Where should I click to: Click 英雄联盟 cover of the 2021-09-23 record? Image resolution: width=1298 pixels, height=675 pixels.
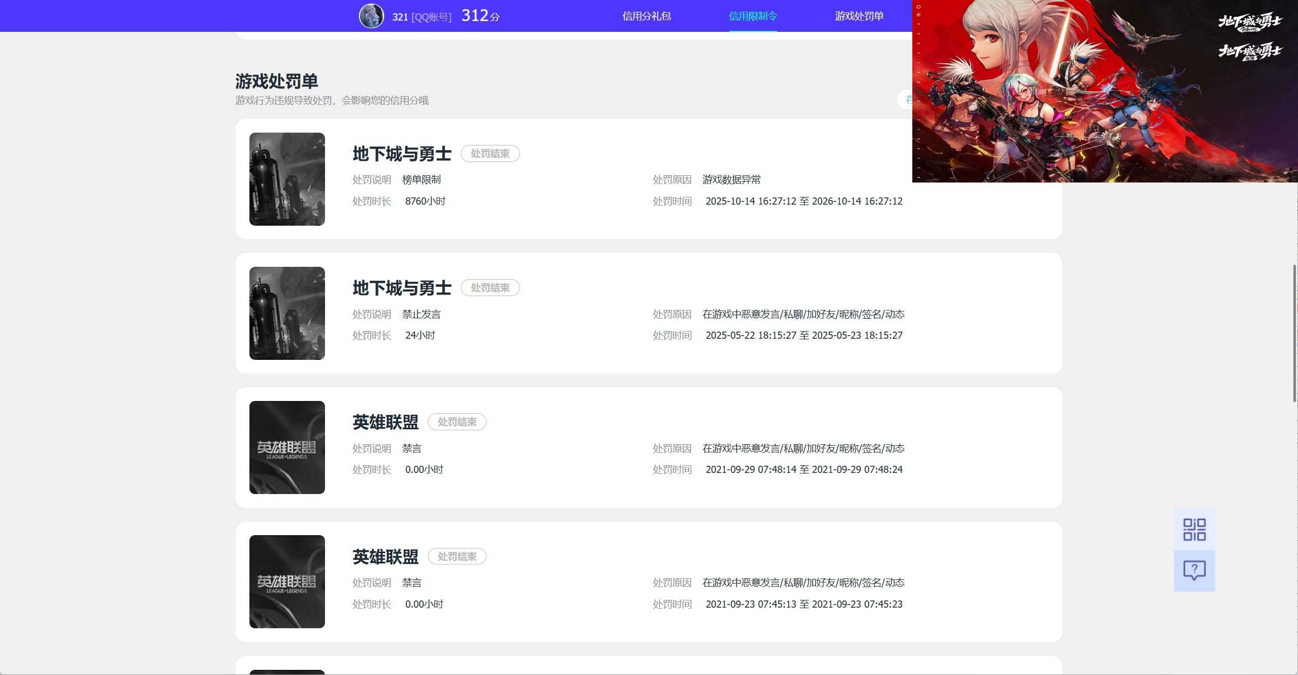(x=287, y=581)
